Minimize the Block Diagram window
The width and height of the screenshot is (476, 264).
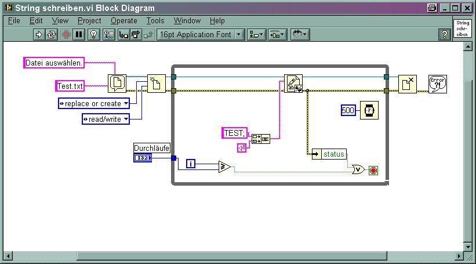[x=445, y=8]
